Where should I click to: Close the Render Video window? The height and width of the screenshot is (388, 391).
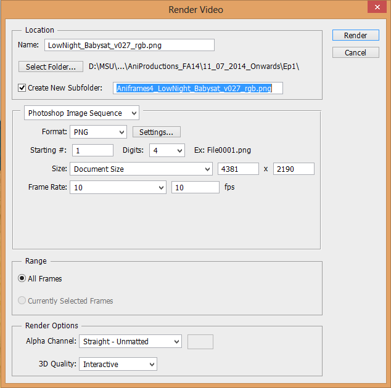377,7
